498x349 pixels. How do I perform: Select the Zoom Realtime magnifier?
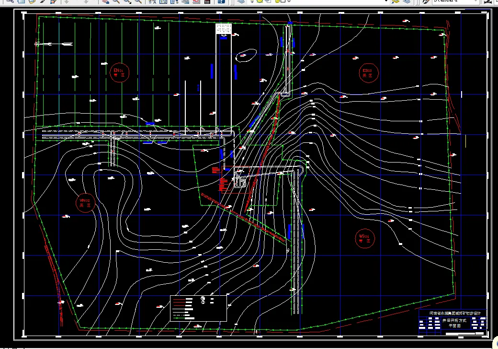click(116, 1)
